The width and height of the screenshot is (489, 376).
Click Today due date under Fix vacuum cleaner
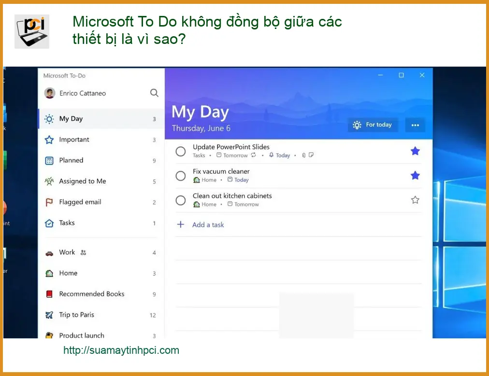pyautogui.click(x=238, y=180)
